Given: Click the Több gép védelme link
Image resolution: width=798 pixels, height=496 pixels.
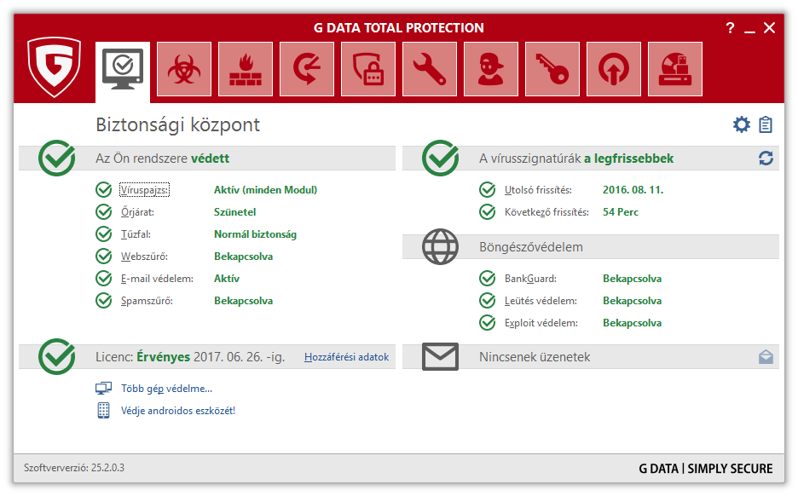Looking at the screenshot, I should [x=166, y=389].
